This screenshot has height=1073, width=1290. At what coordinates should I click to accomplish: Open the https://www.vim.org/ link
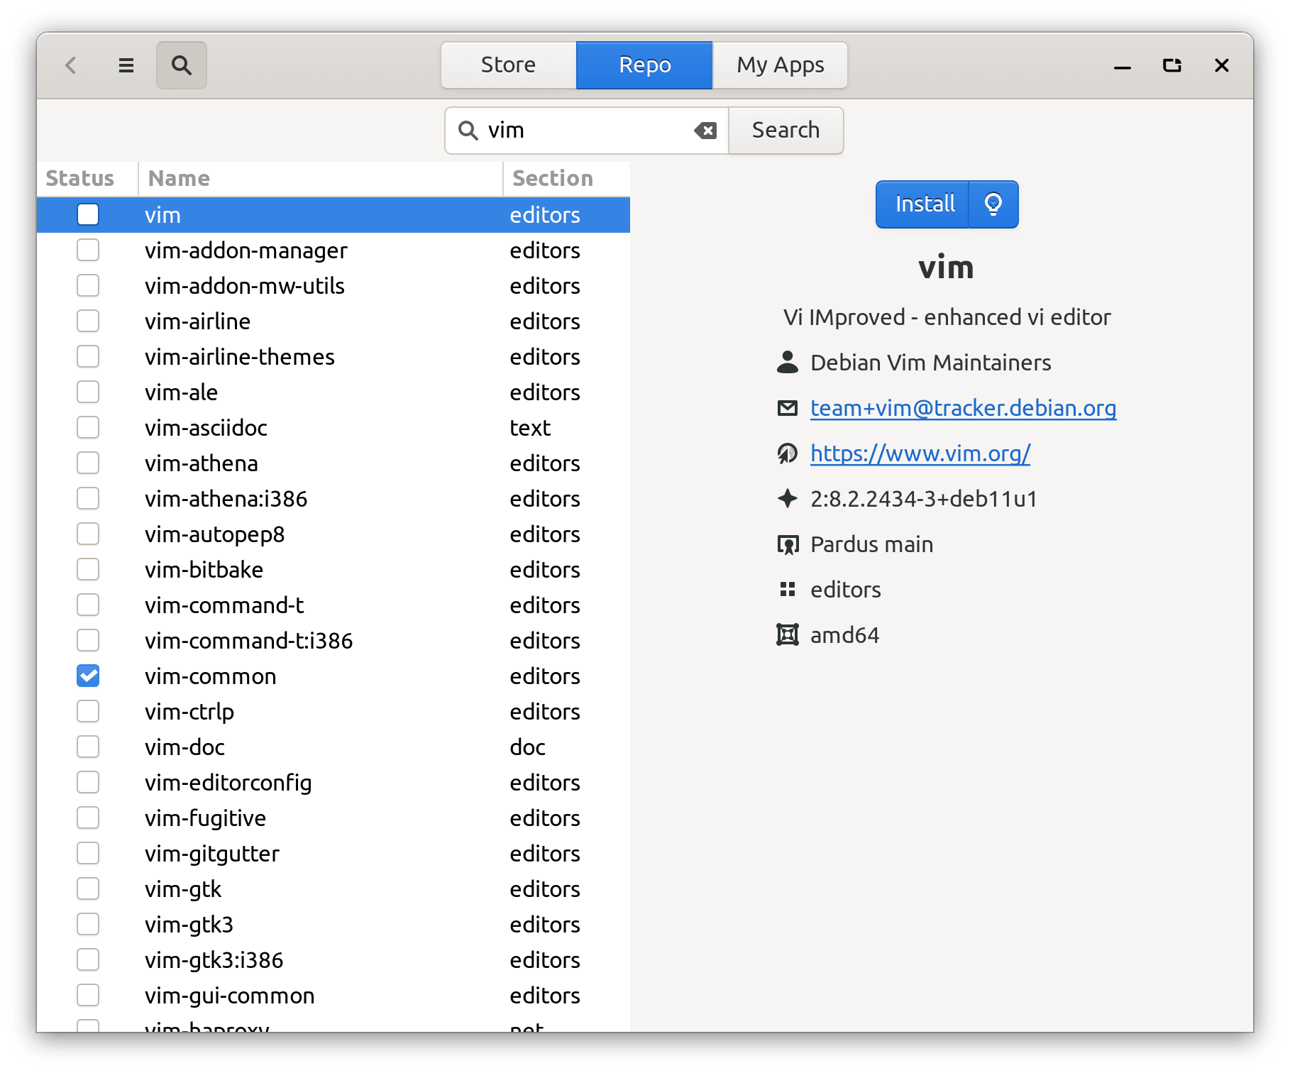pos(920,453)
